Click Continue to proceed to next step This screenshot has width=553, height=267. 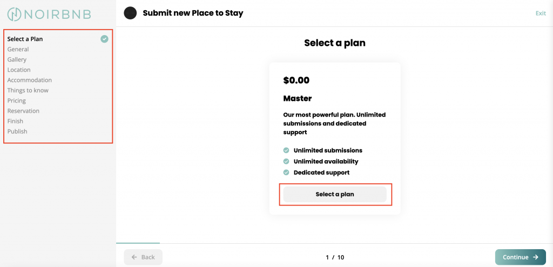point(520,257)
